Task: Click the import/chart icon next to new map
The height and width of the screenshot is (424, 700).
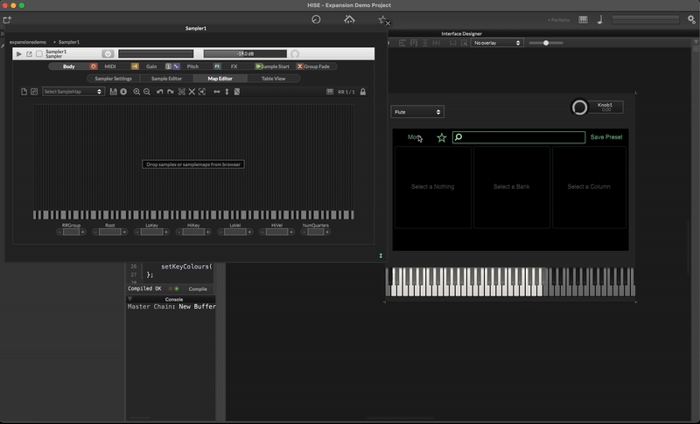Action: [x=34, y=92]
